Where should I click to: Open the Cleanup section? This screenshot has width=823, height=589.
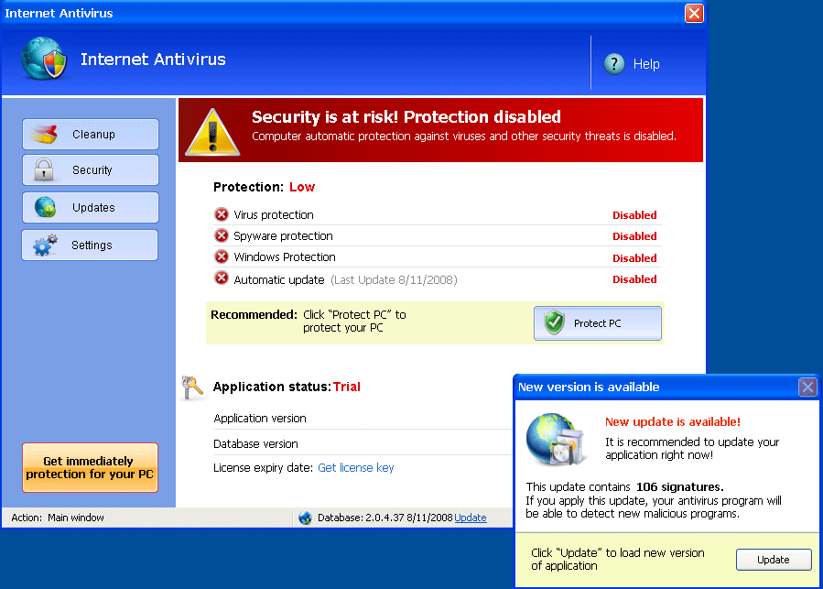tap(91, 135)
